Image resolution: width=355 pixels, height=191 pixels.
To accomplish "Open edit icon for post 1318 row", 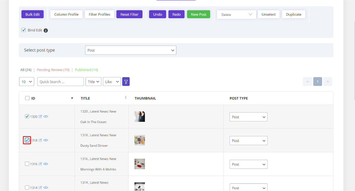I will [40, 140].
